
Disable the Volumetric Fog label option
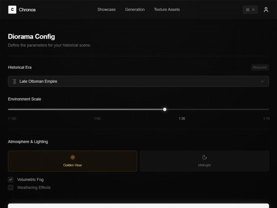30,180
